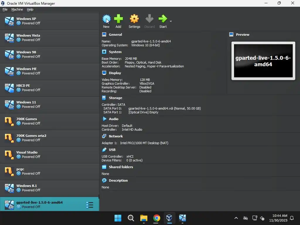Click the muted volume tray icon
300x225 pixels.
point(262,218)
